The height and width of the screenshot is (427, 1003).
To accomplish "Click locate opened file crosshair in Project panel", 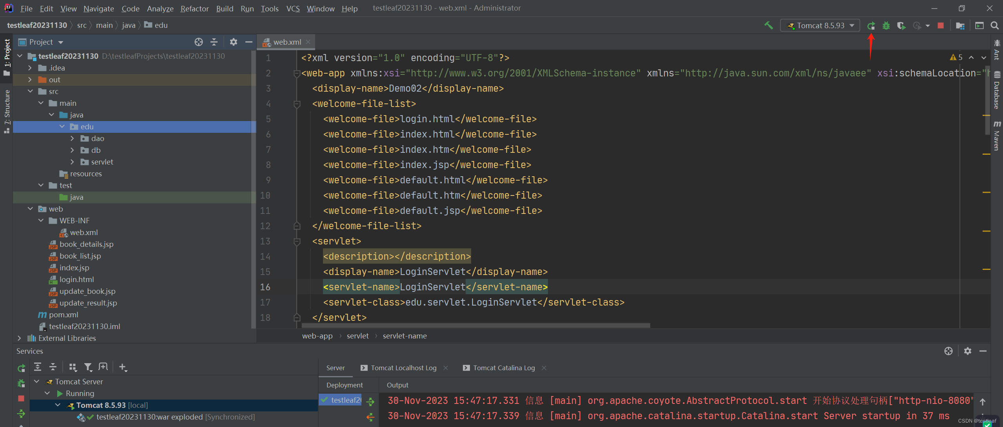I will [198, 42].
